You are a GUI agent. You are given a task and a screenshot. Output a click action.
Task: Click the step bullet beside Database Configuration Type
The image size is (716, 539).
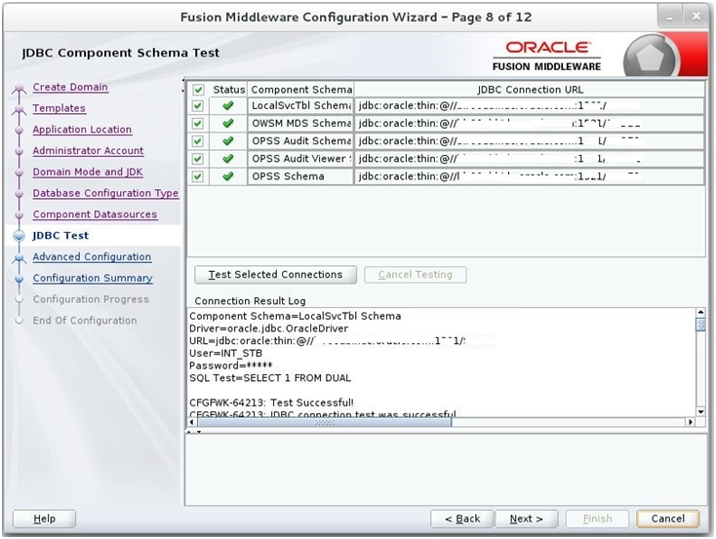pyautogui.click(x=20, y=194)
